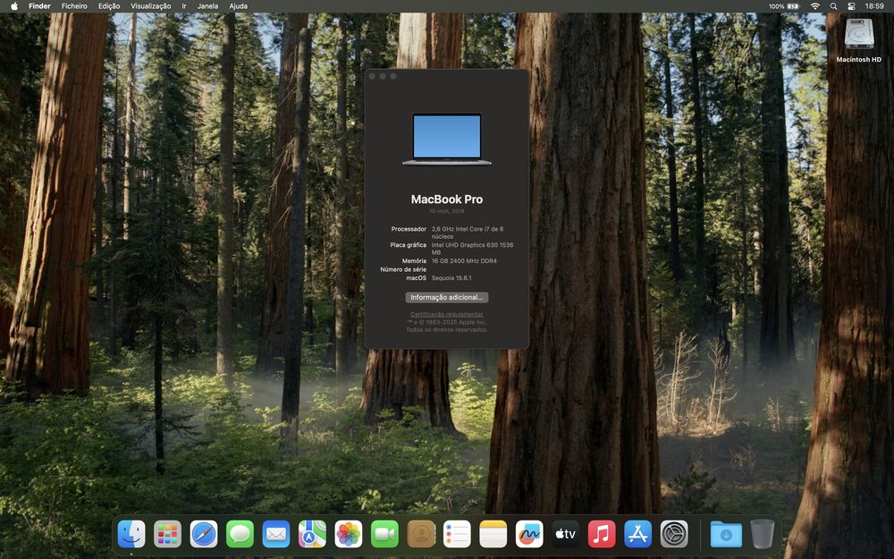This screenshot has height=559, width=894.
Task: Open the Finder menu
Action: coord(39,6)
